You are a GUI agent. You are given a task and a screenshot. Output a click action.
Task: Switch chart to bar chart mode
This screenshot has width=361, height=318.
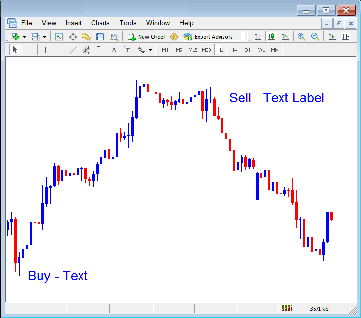pyautogui.click(x=258, y=37)
